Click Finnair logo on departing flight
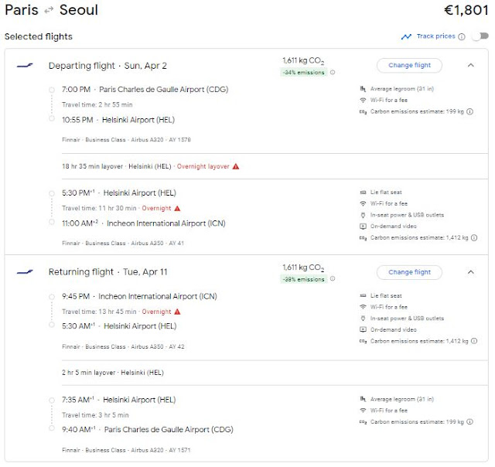495x467 pixels. (x=25, y=65)
